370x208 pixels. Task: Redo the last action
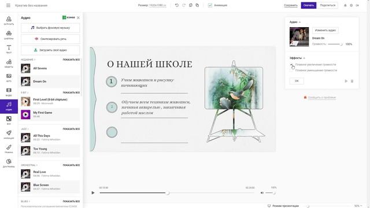184,5
